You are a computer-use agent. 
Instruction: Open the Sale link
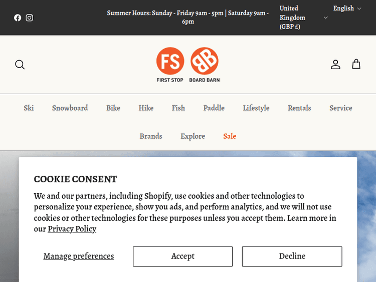pos(230,136)
